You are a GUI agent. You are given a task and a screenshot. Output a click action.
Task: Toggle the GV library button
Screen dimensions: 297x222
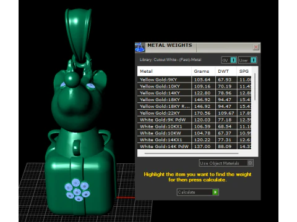tap(229, 60)
